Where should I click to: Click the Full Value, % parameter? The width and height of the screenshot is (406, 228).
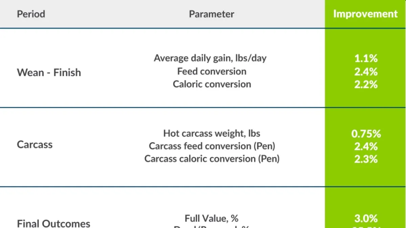212,218
